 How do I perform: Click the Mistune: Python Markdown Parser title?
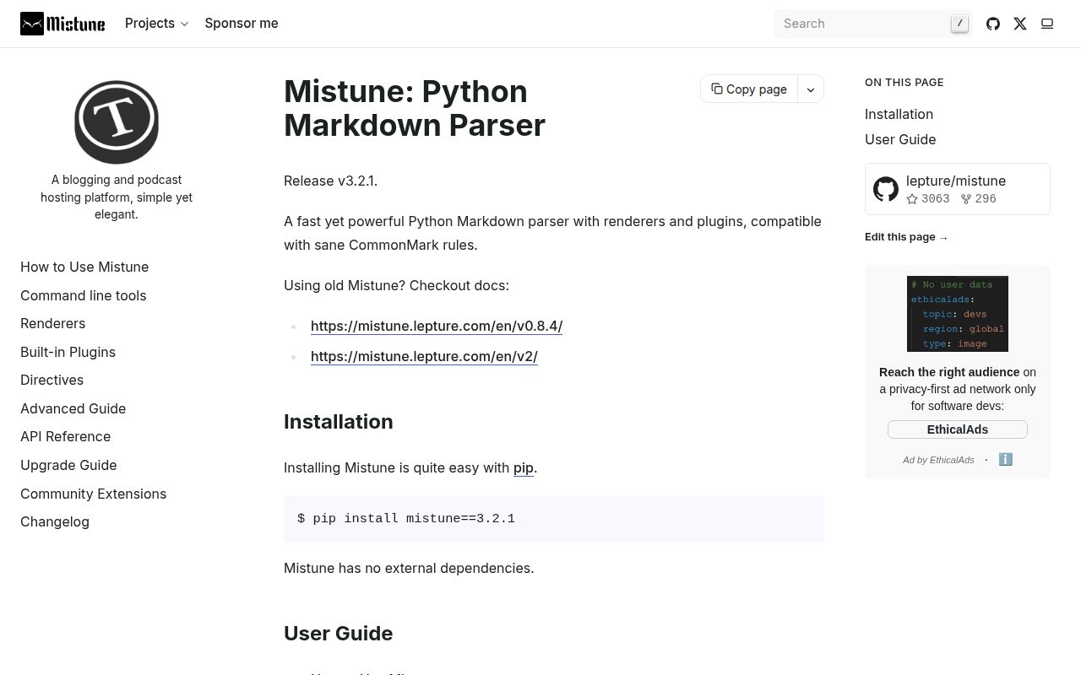[x=415, y=108]
